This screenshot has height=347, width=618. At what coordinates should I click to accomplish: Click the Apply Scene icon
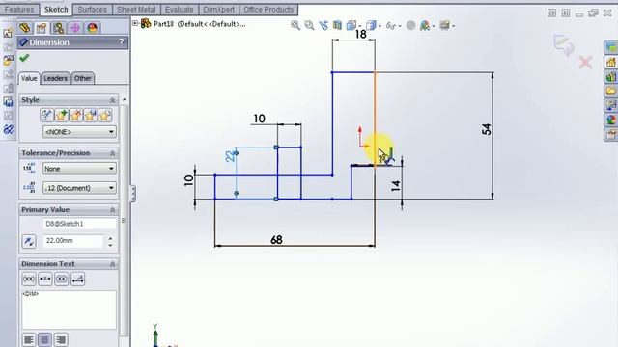point(425,26)
